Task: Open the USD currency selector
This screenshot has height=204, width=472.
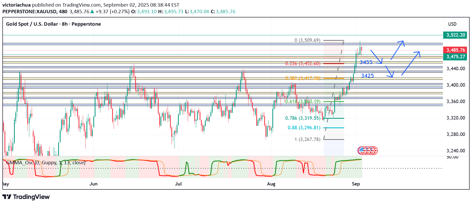Action: [x=452, y=24]
